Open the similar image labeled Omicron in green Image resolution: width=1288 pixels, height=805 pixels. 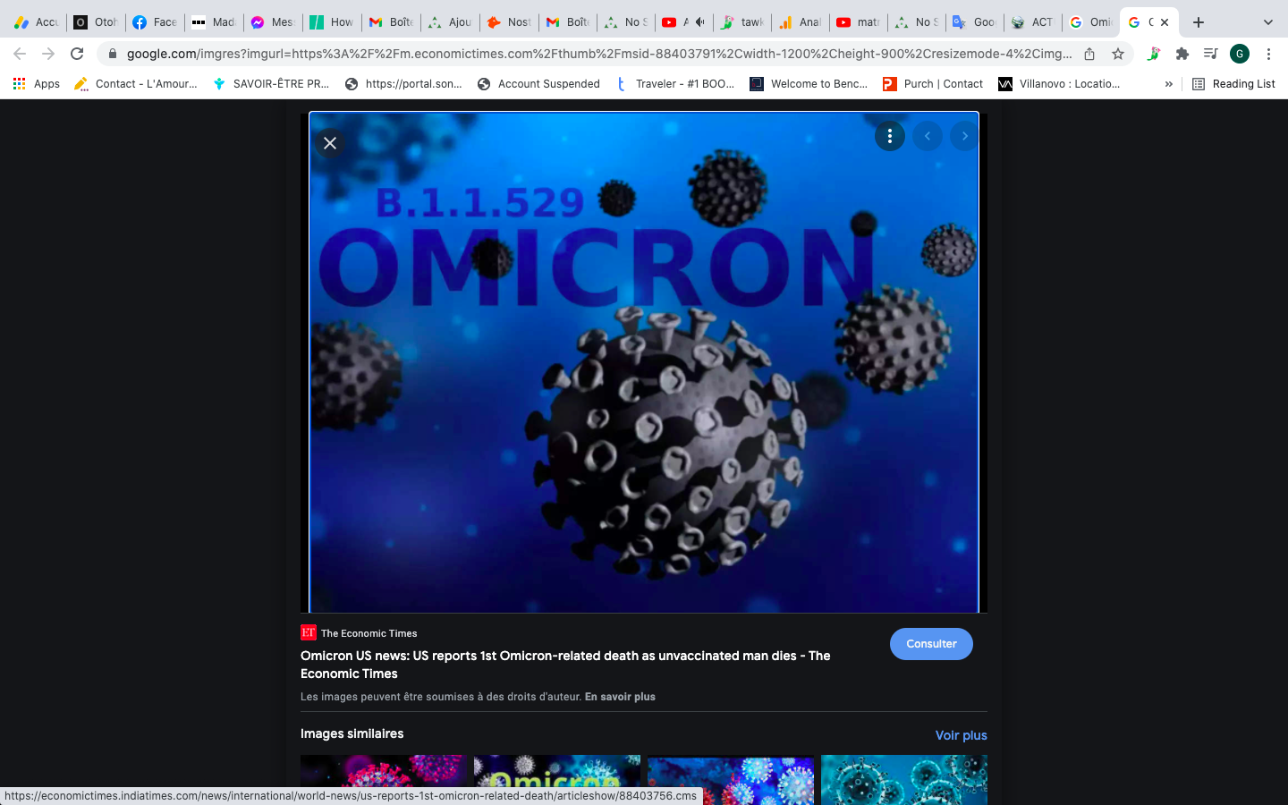[x=557, y=779]
